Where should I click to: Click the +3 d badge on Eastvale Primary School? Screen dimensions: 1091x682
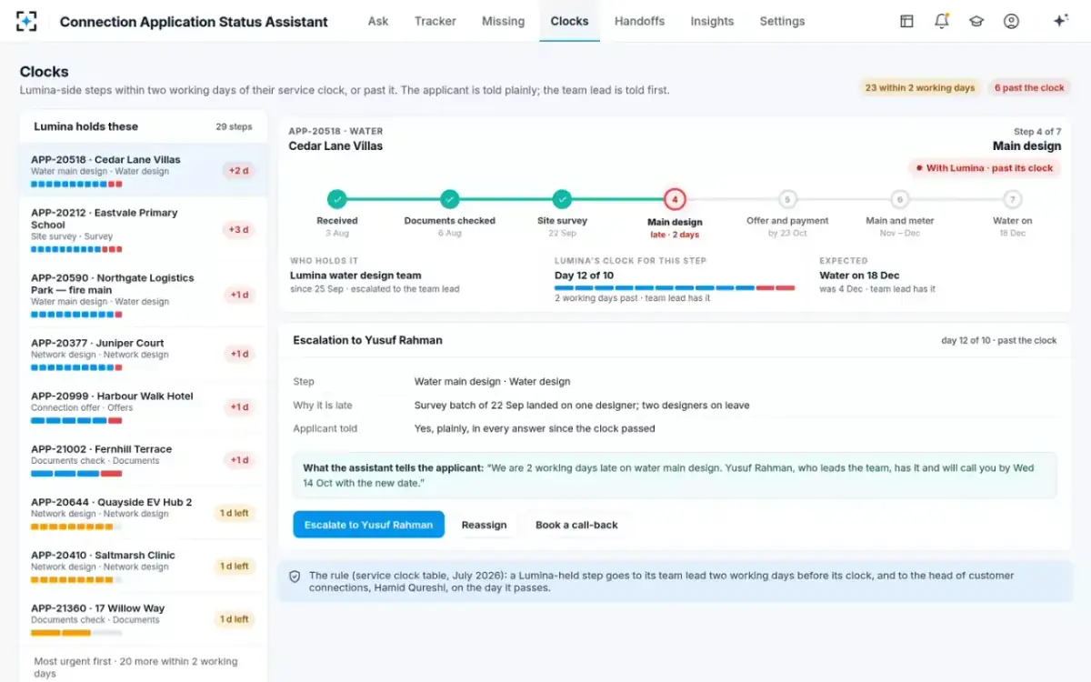239,229
